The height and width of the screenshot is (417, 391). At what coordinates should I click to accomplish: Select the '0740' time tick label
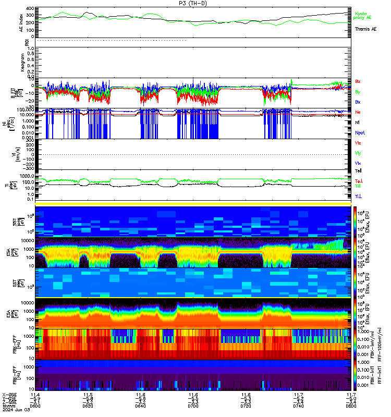coord(298,406)
